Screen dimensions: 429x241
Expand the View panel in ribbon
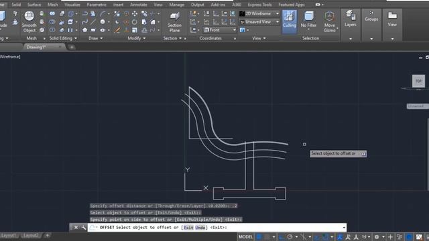click(x=259, y=38)
